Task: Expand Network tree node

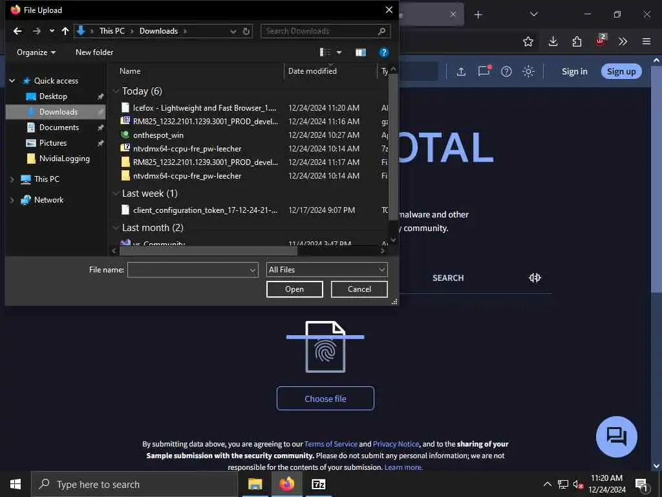Action: (12, 201)
